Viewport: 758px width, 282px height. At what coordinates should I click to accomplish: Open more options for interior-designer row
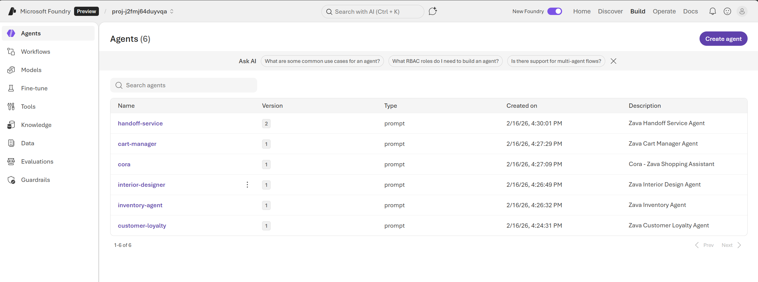247,185
